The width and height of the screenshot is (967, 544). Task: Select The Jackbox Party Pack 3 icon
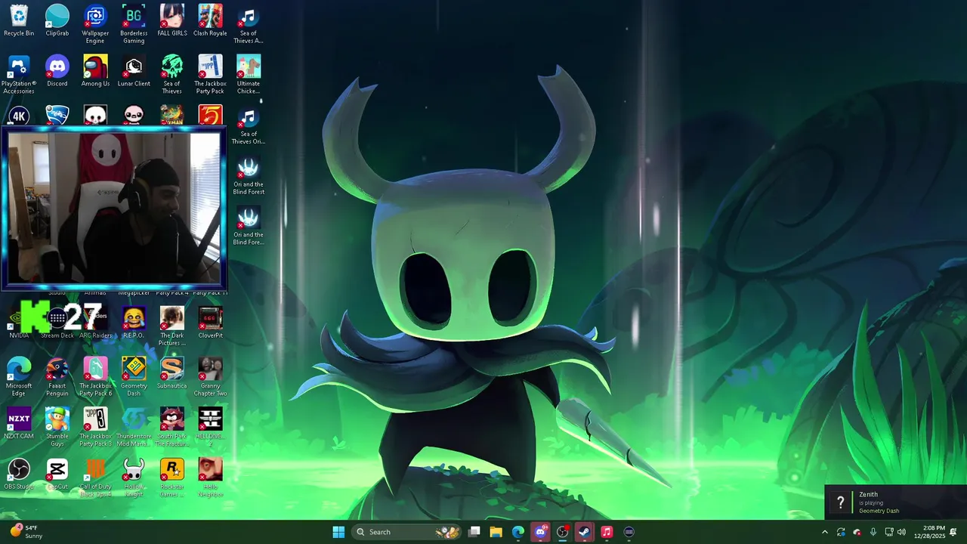tap(95, 426)
